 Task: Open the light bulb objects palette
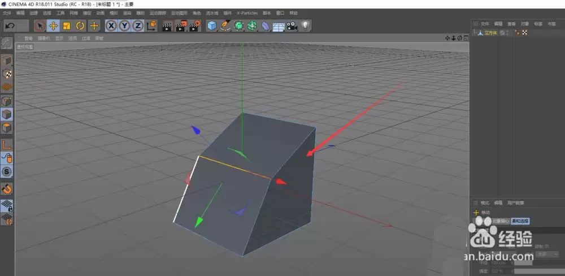point(306,25)
